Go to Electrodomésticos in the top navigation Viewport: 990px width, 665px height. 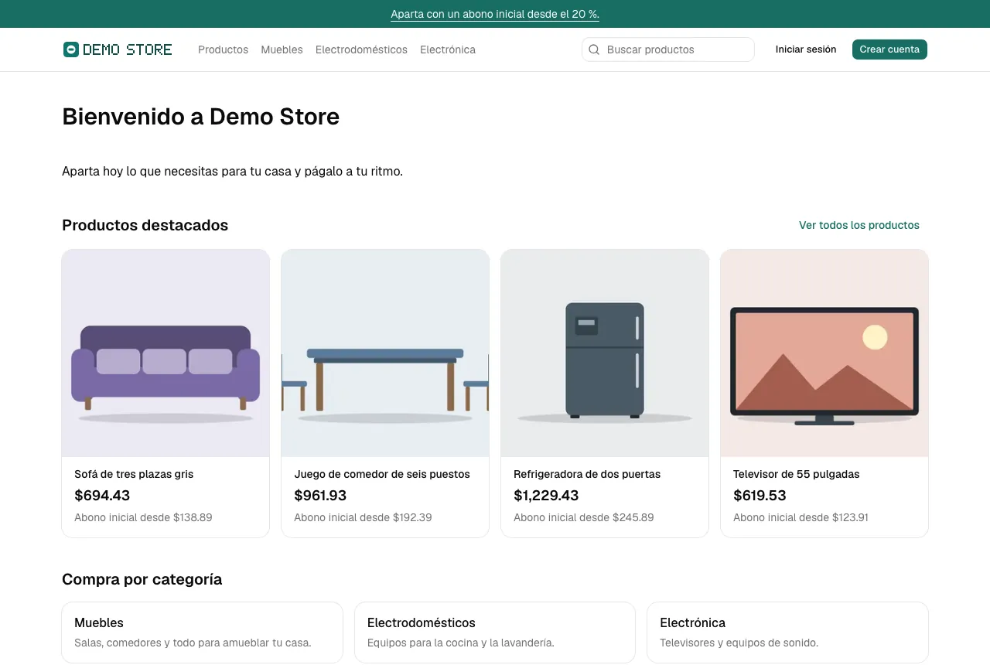pyautogui.click(x=361, y=49)
